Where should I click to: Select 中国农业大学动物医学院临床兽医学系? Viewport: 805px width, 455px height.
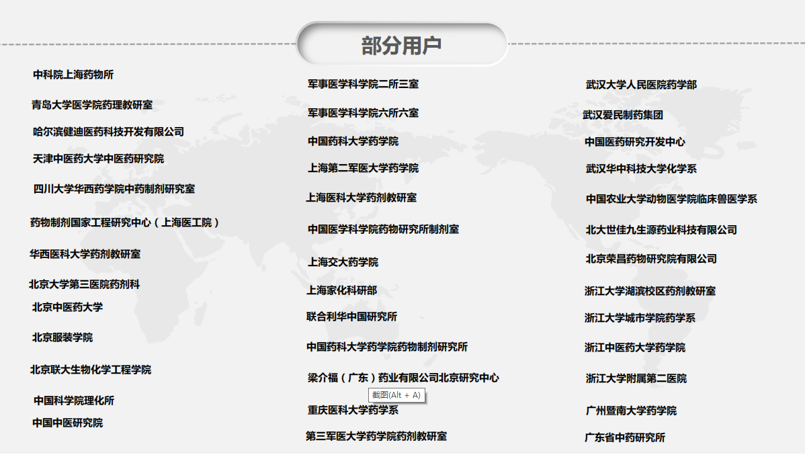click(671, 199)
